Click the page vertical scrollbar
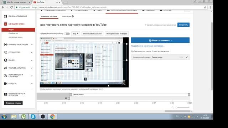The image size is (228, 128). [212, 56]
